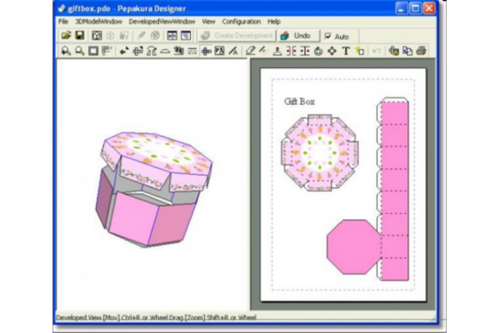Click the Save floppy disk icon

(x=79, y=36)
